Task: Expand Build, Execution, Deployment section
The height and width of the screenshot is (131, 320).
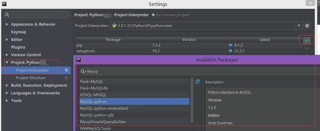Action: [7, 85]
